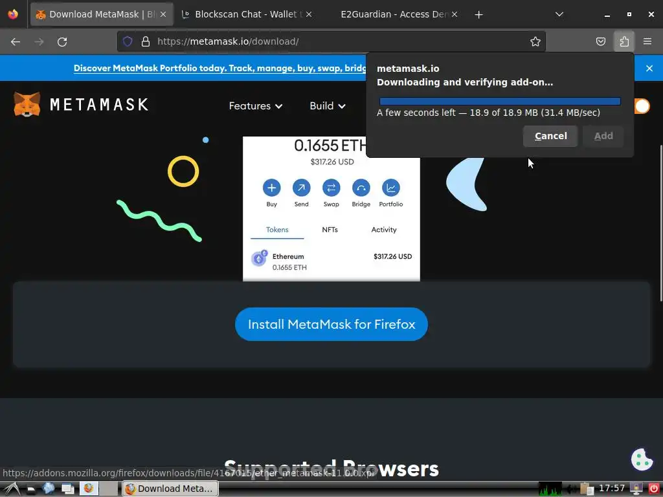Open a new tab with plus button
The height and width of the screenshot is (497, 663).
(x=478, y=15)
